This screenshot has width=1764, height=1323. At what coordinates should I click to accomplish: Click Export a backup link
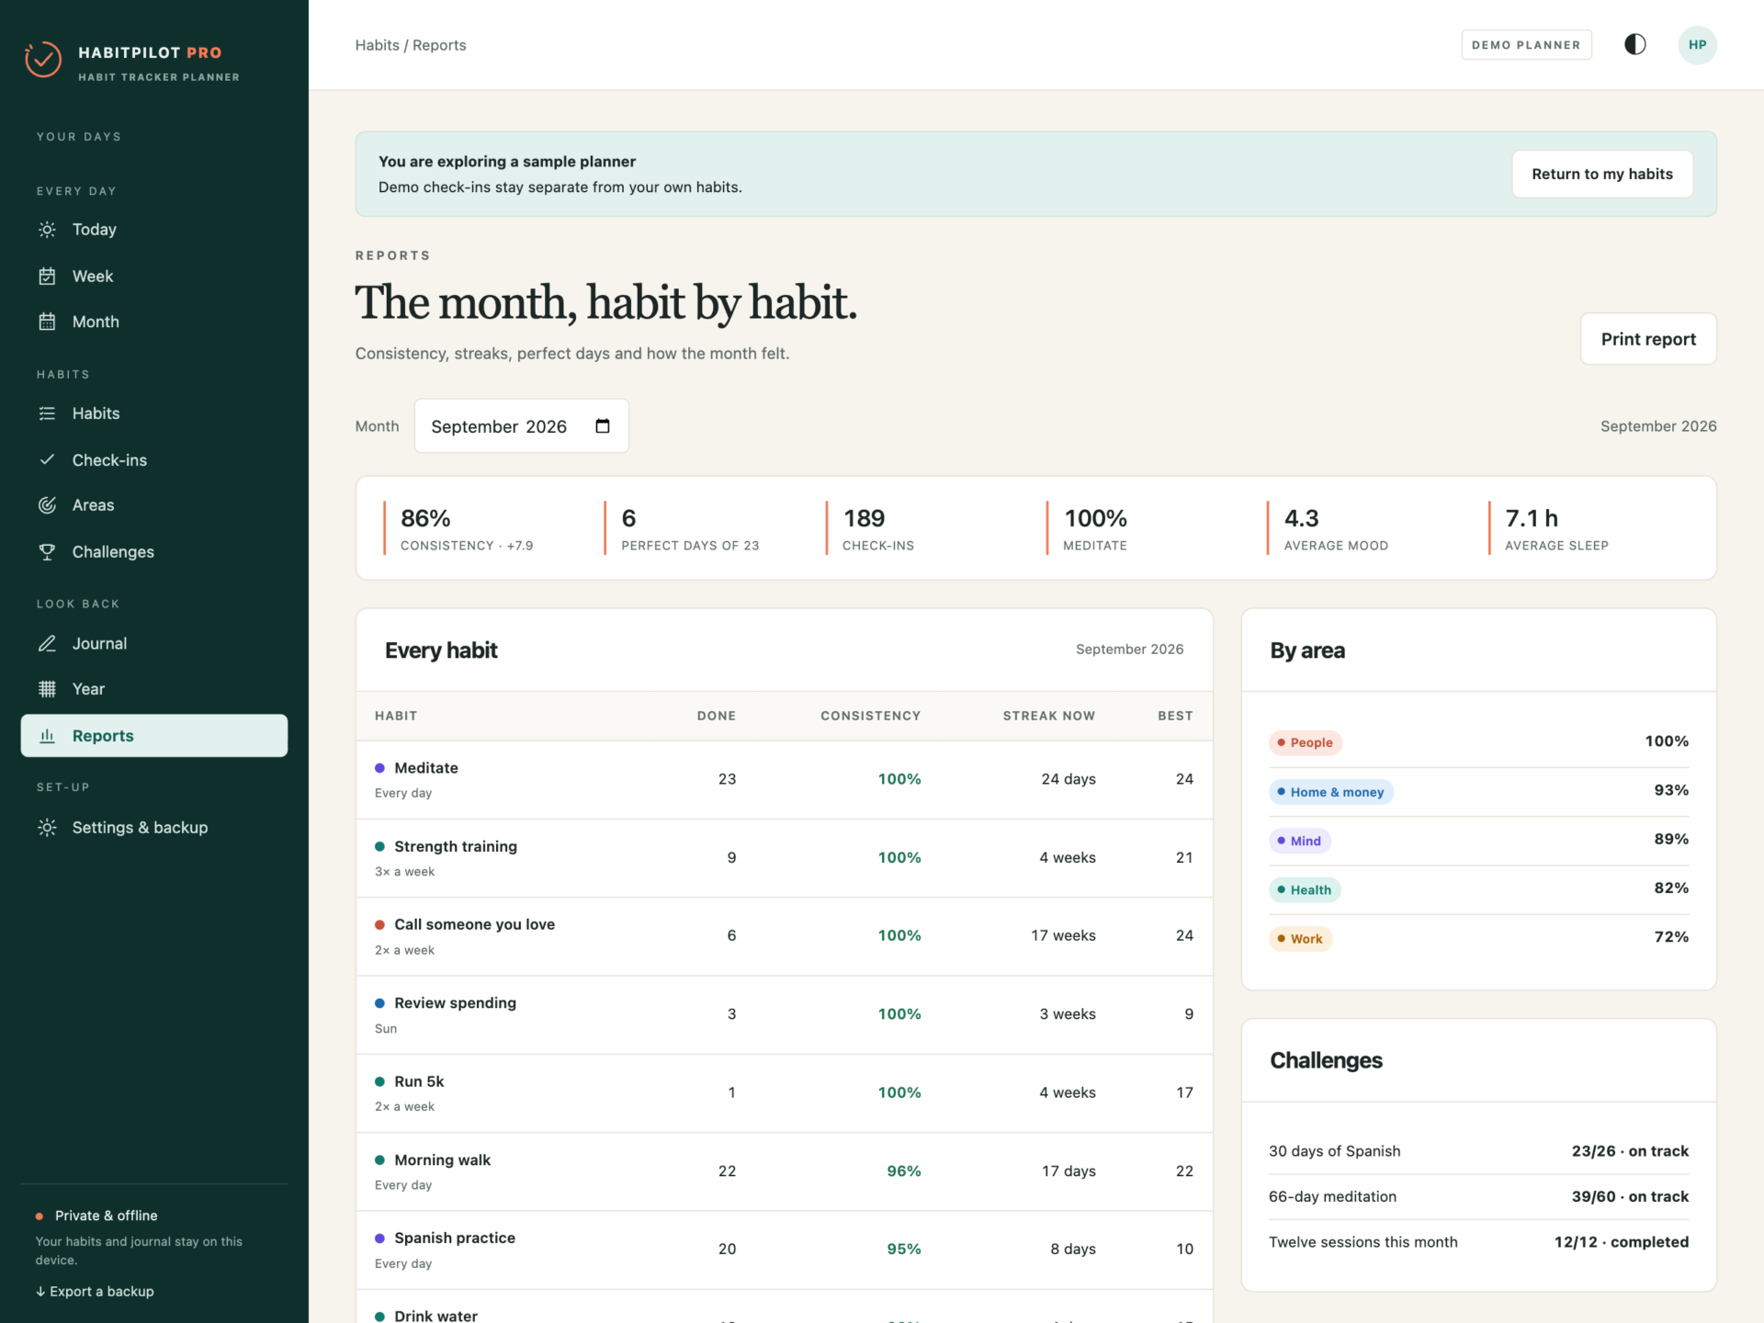95,1291
